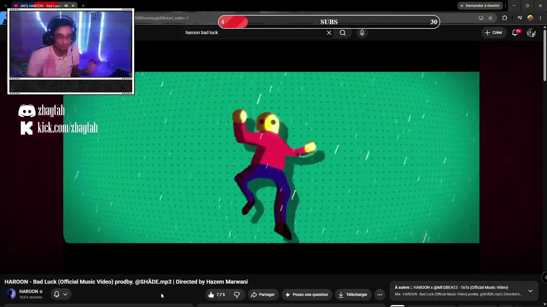Open the HAROON channel name link
The width and height of the screenshot is (547, 307).
29,292
